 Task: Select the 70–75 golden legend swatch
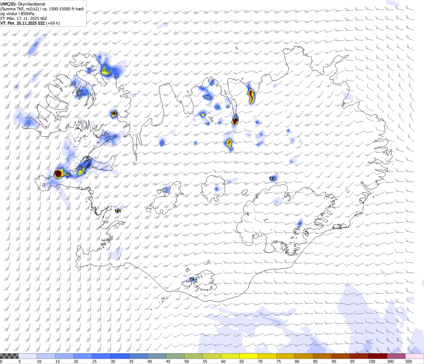click(267, 356)
